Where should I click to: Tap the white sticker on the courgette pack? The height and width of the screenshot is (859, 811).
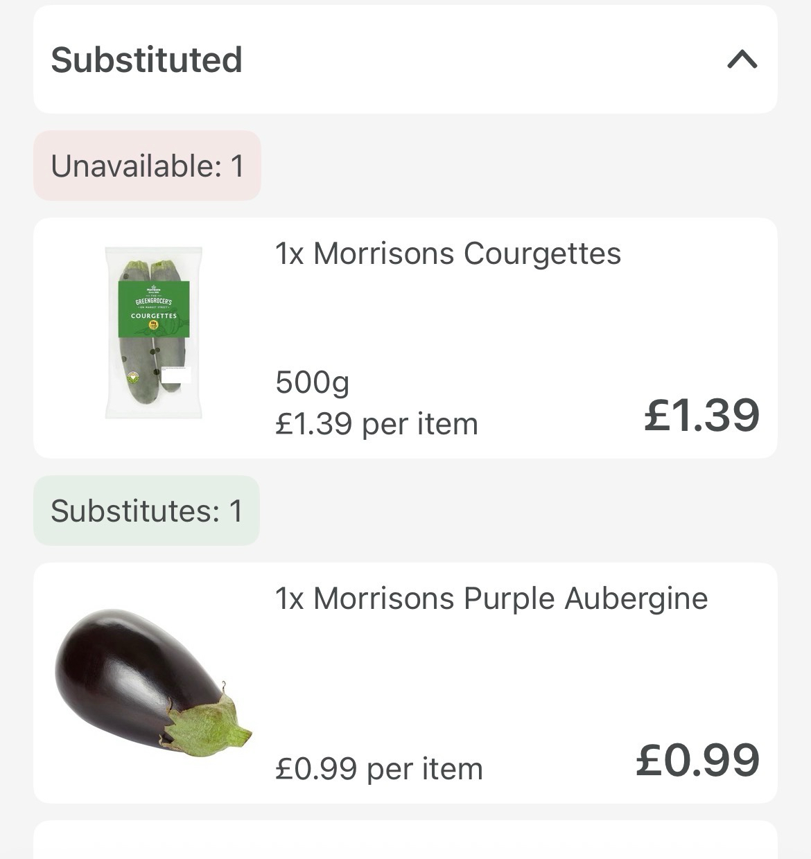pyautogui.click(x=175, y=376)
